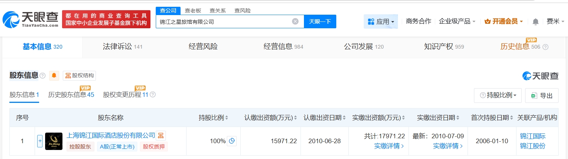Viewport: 568px width, 159px height.
Task: Switch to 知识产权 959 tab
Action: [x=444, y=47]
